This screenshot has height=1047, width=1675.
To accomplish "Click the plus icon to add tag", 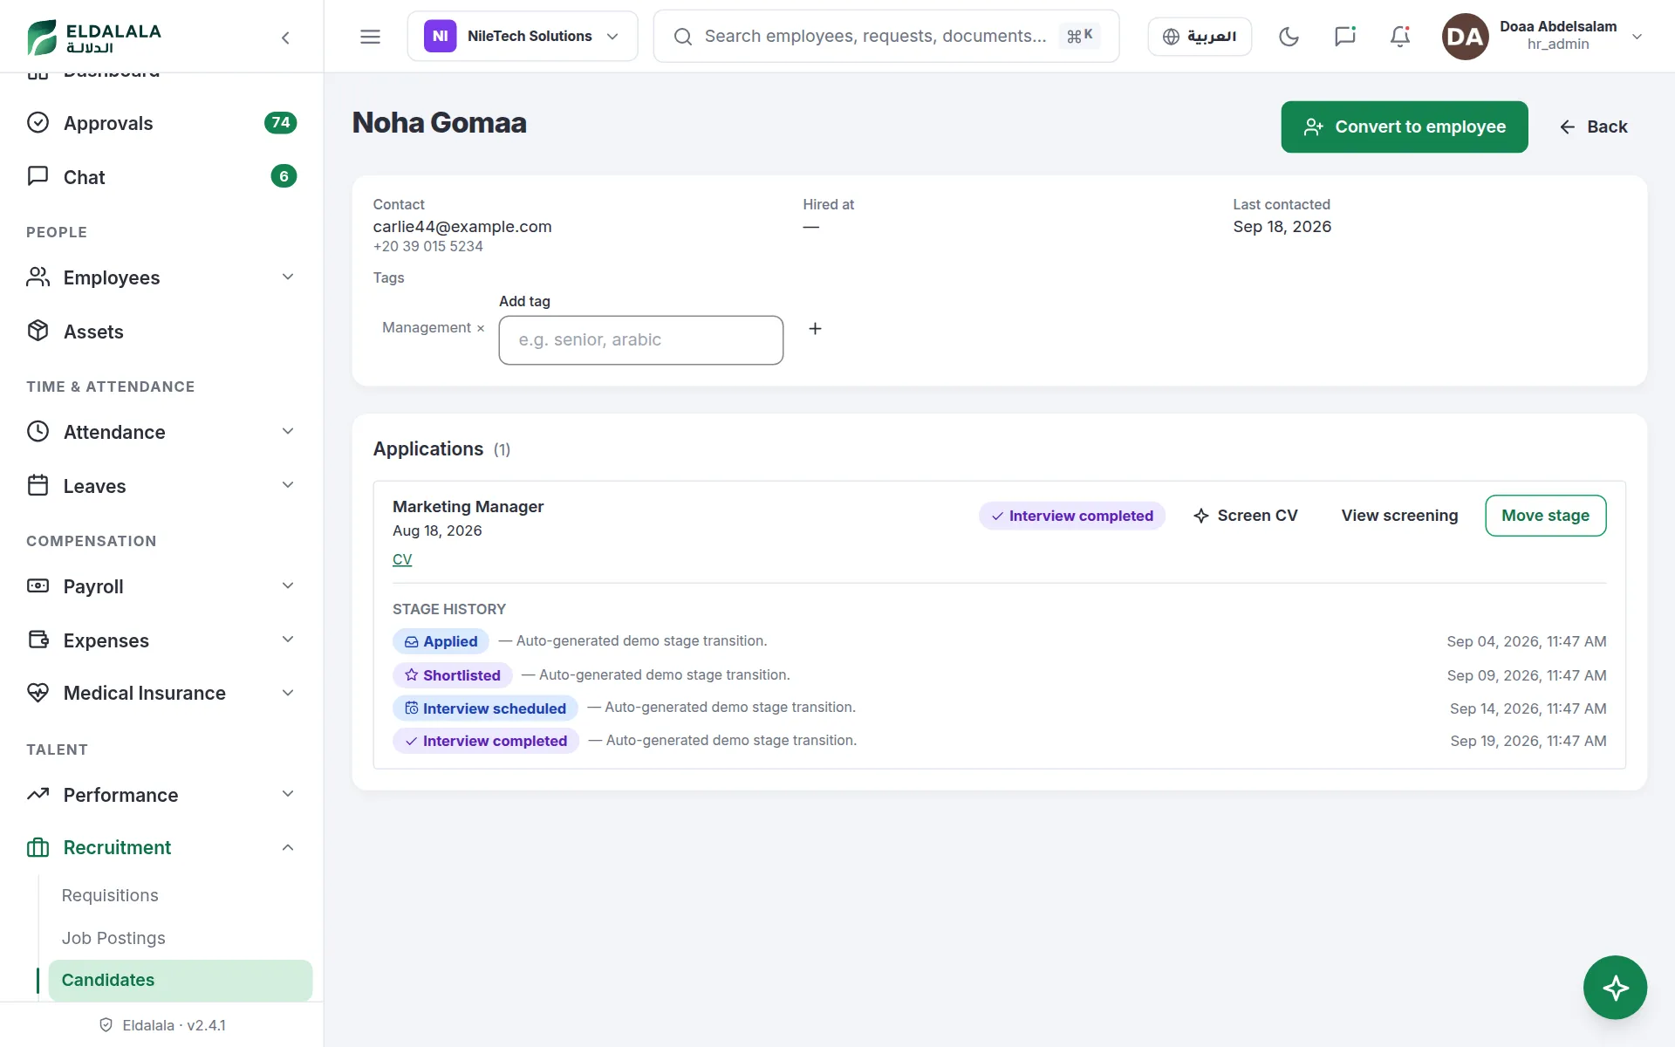I will pos(815,329).
